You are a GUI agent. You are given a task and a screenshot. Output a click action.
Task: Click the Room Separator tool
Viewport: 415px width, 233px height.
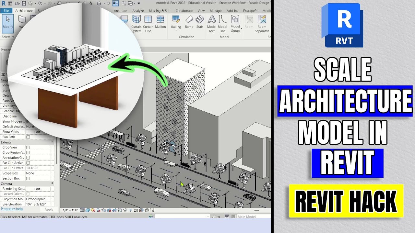[262, 24]
